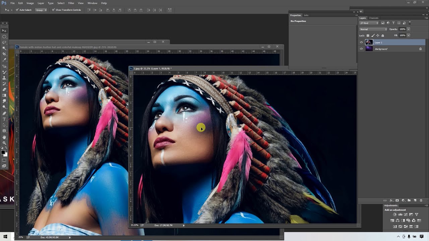Viewport: 429px width, 241px height.
Task: Open the Move tool preset picker arrow
Action: (x=11, y=10)
